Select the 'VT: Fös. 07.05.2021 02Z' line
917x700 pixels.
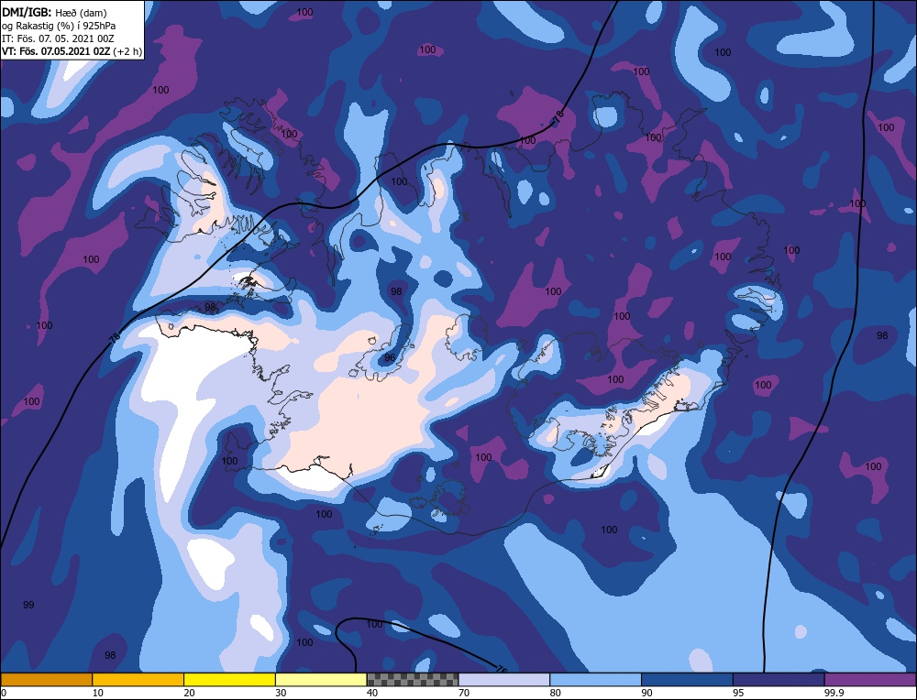click(x=56, y=50)
